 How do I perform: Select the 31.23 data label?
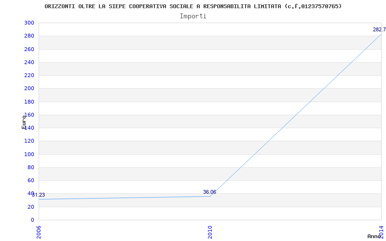click(39, 195)
